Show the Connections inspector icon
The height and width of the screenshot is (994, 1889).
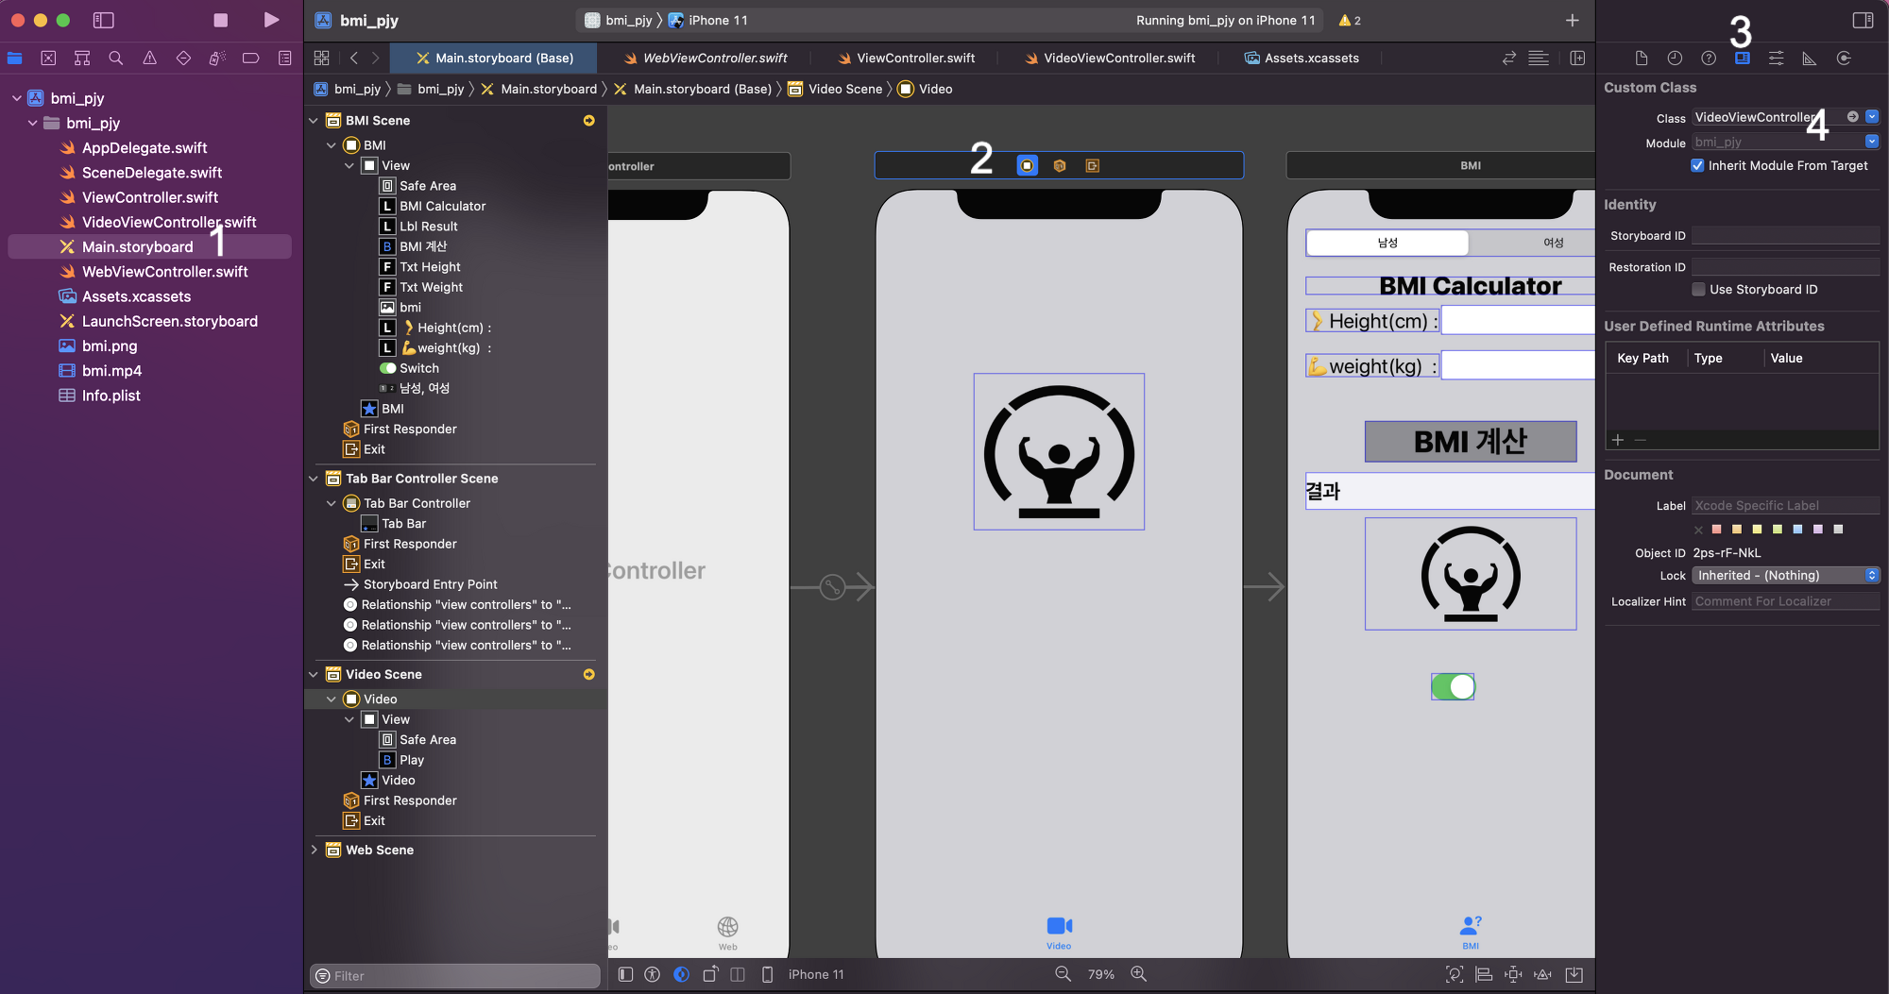(x=1844, y=59)
